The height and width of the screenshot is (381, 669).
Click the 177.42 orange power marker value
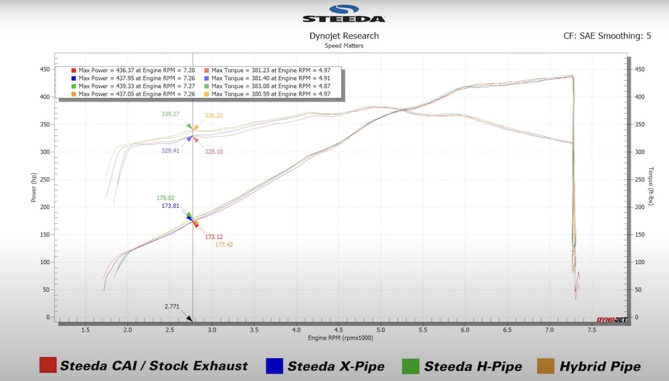[224, 245]
